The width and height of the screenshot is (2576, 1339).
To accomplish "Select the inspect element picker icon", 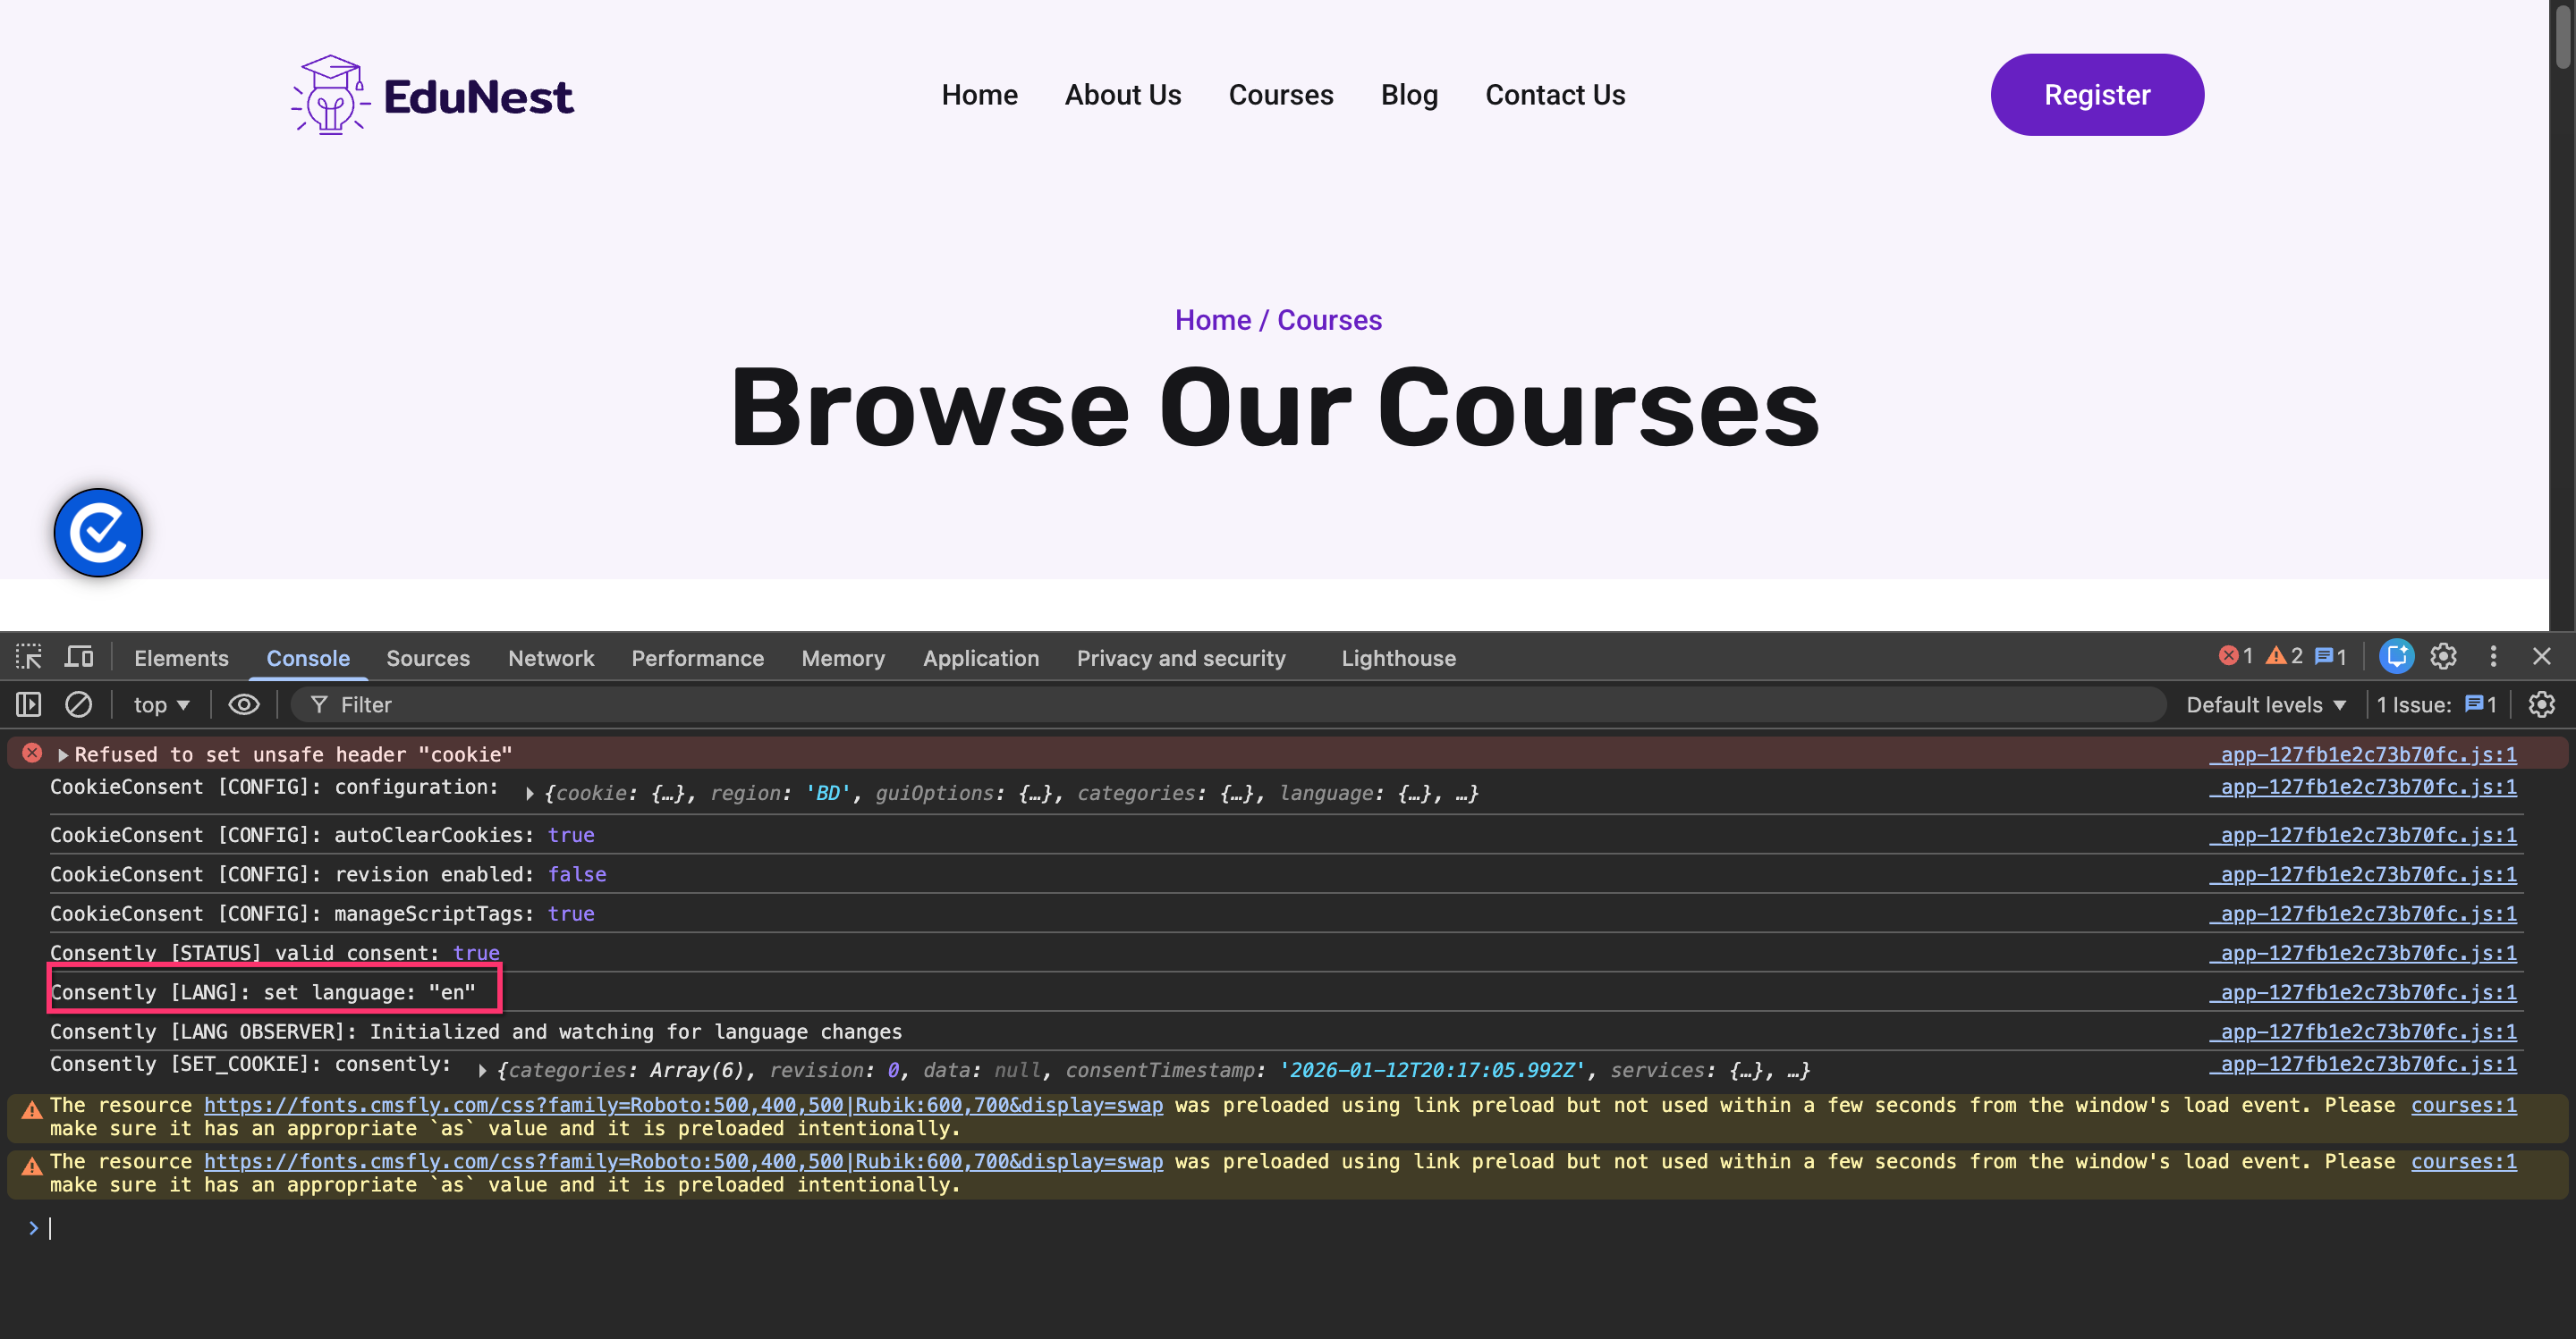I will 29,656.
